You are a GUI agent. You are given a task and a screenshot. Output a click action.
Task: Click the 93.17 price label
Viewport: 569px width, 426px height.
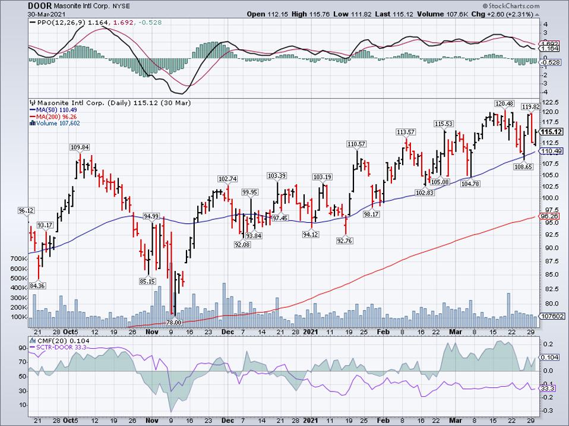point(45,225)
